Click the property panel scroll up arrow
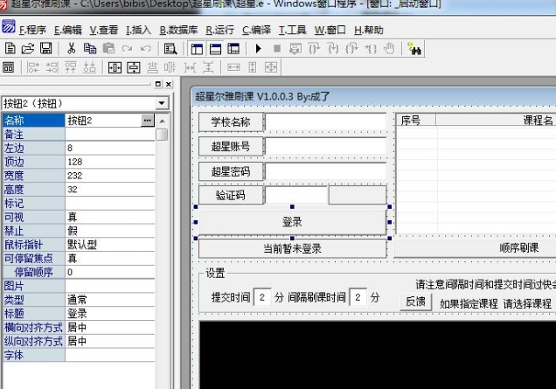556x389 pixels. (x=162, y=121)
